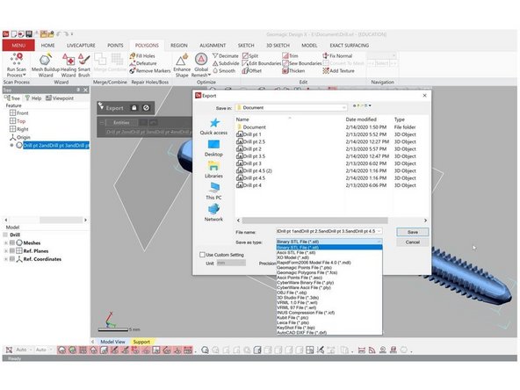Select the Drill pt 2.5 file
Screen dimensions: 520x390
click(x=250, y=141)
